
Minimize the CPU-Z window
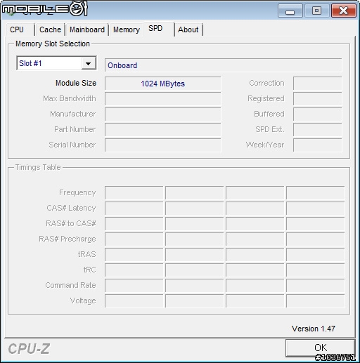[x=290, y=11]
